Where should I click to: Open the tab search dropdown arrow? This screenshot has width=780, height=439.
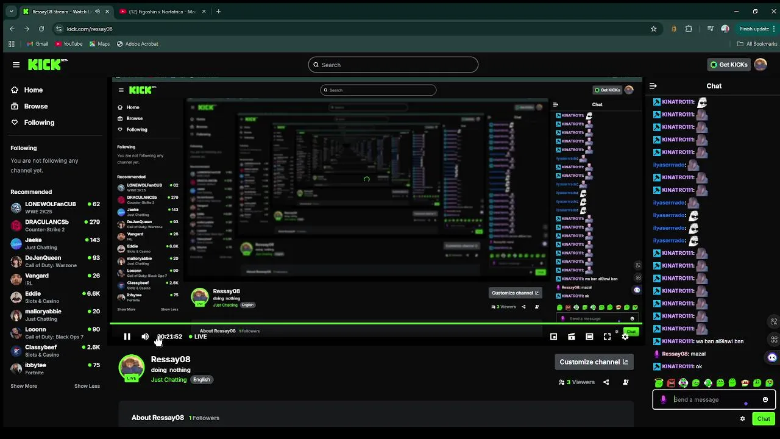(x=10, y=11)
